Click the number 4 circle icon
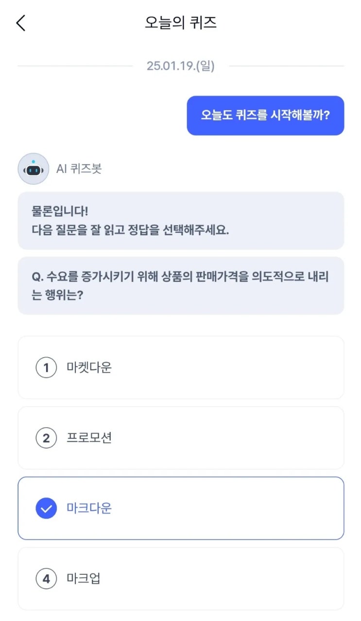The image size is (361, 621). [46, 579]
